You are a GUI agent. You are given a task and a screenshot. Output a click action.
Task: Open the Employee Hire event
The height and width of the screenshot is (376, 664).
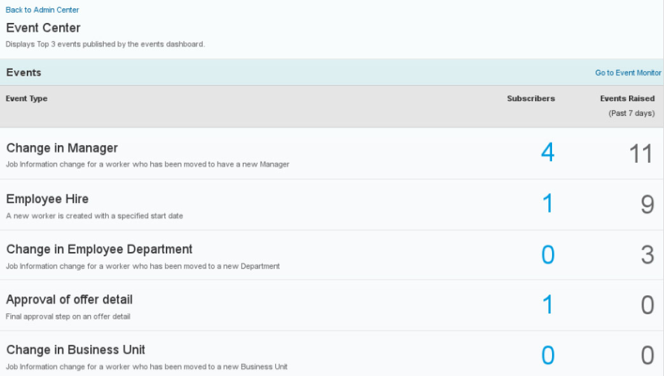pos(48,199)
